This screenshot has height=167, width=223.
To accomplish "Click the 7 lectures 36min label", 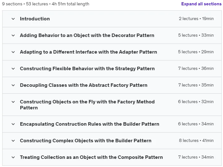I will [x=196, y=69].
